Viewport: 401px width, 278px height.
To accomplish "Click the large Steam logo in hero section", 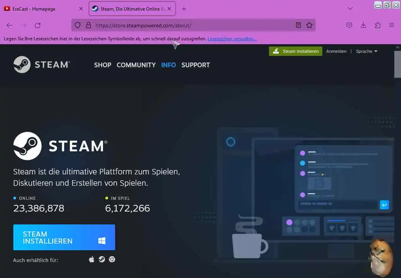I will pyautogui.click(x=60, y=146).
